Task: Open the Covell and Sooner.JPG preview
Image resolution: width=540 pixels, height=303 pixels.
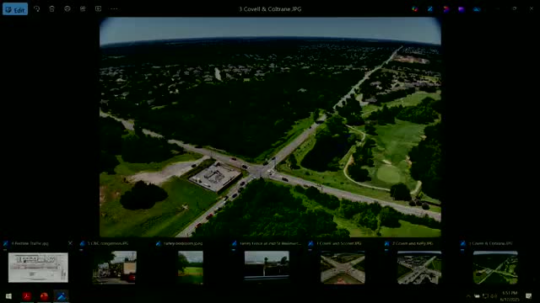Action: pyautogui.click(x=343, y=268)
